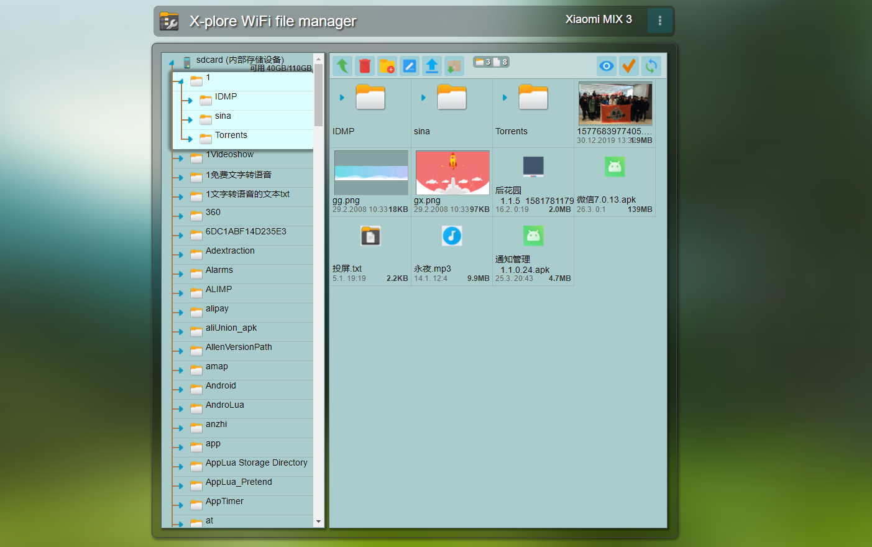Open the IDMP folder icon in grid
Viewport: 872px width, 547px height.
370,97
